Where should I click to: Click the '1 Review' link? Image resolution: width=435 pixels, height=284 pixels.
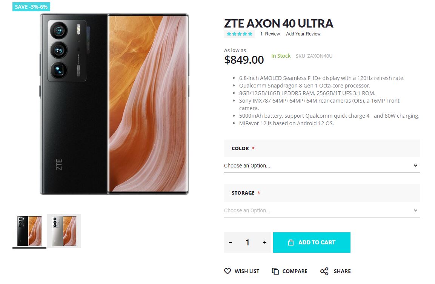click(270, 34)
